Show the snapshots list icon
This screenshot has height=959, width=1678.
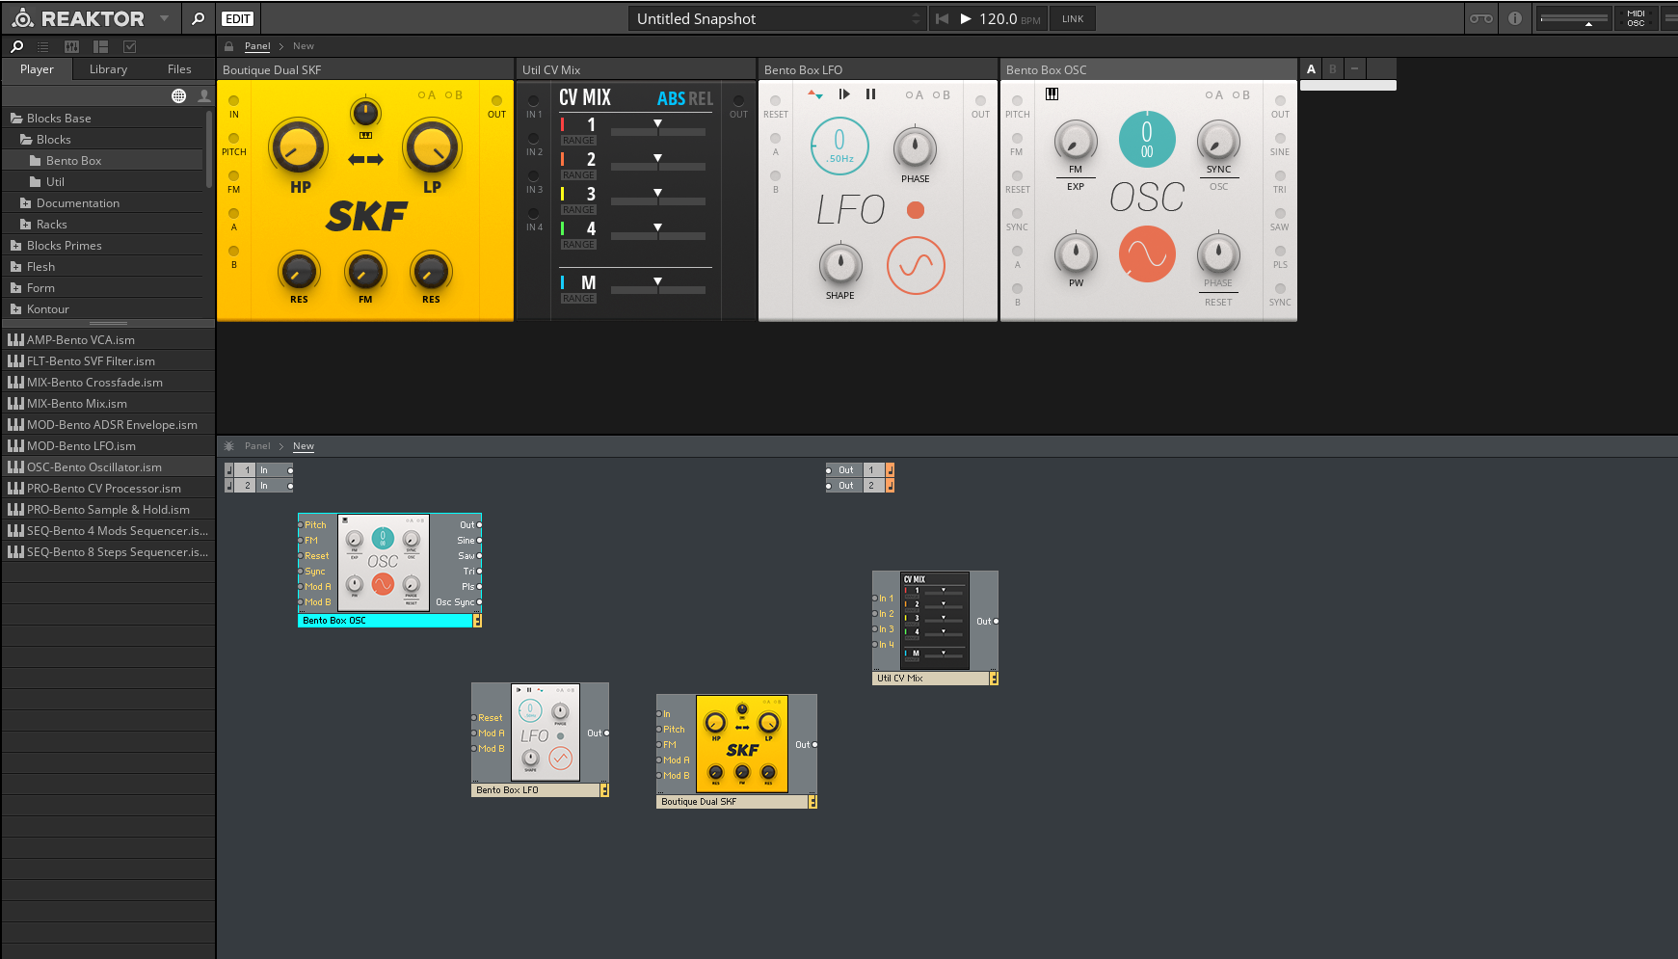pos(42,46)
